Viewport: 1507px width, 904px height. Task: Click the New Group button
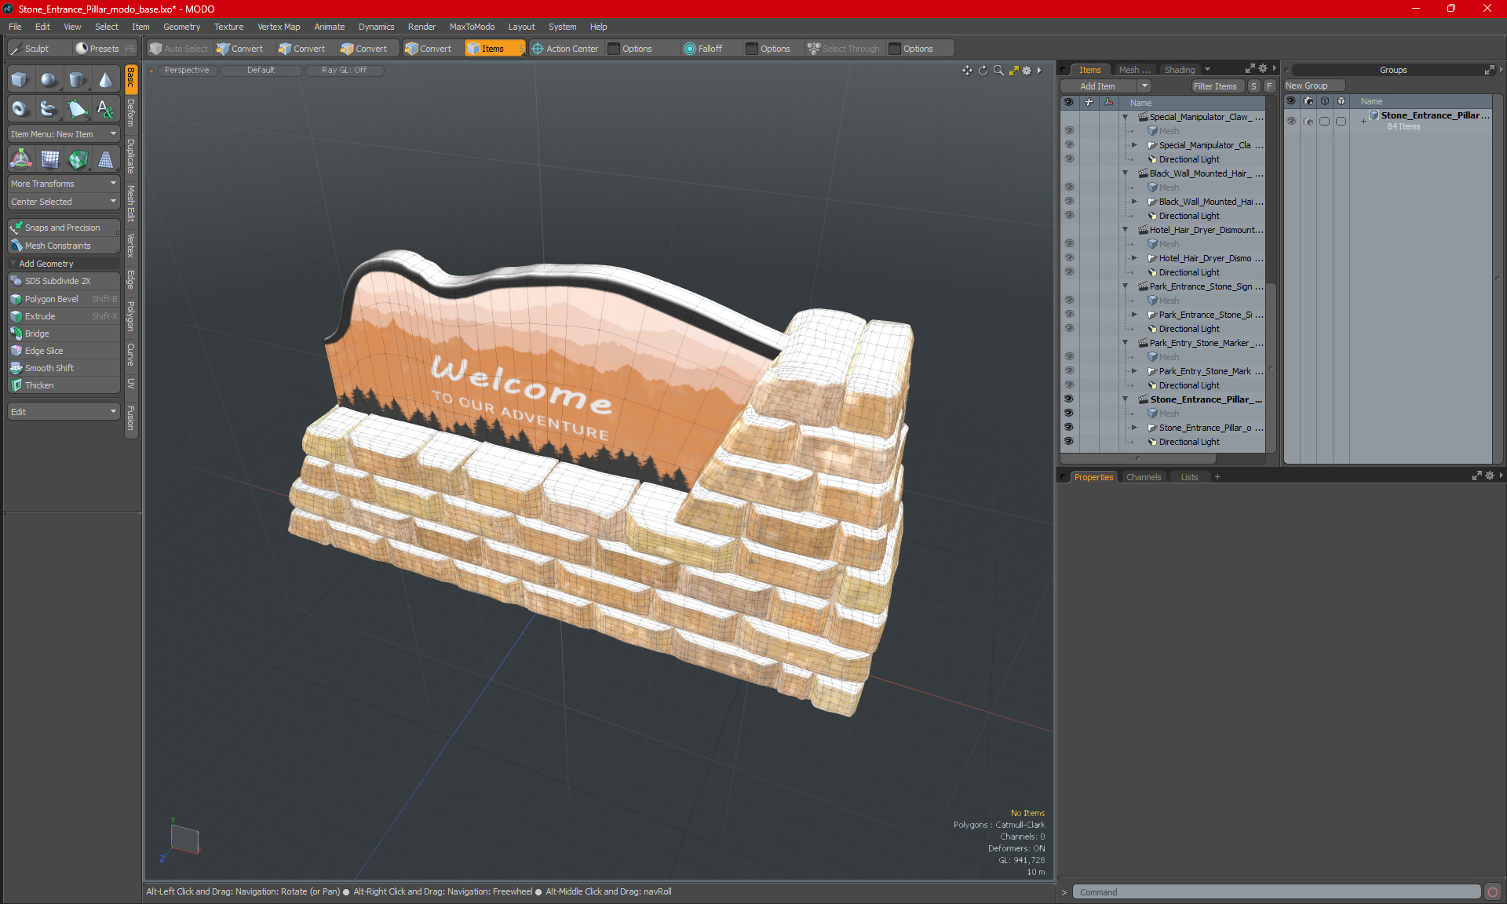point(1307,86)
